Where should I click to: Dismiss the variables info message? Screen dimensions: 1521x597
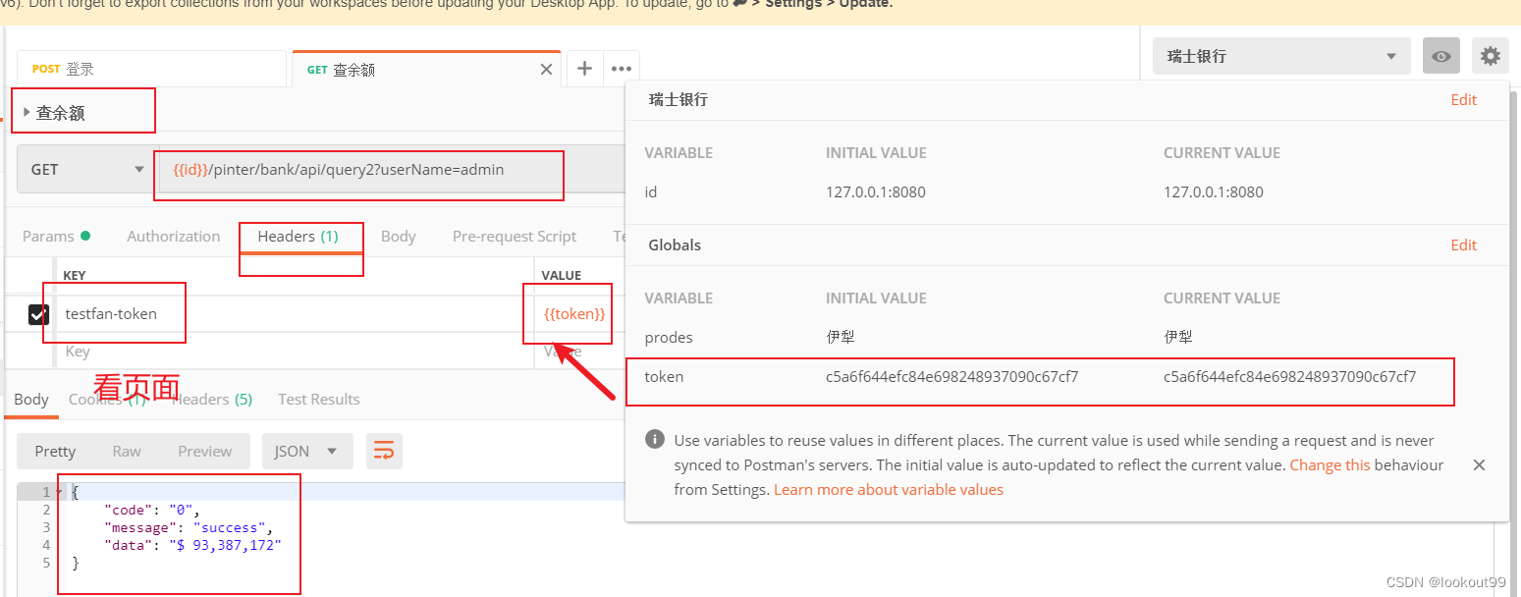point(1479,465)
